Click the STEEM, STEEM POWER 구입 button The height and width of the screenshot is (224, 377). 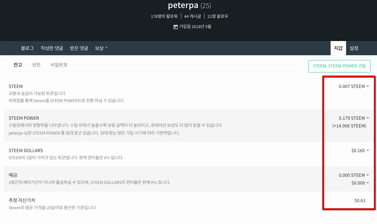pos(339,66)
